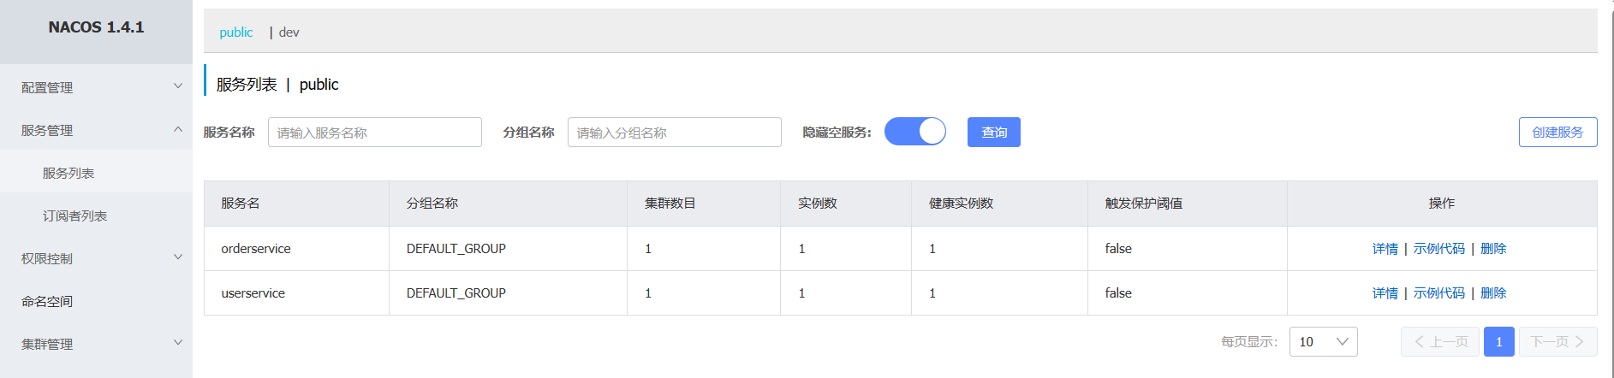
Task: Open 详情 for orderservice
Action: point(1385,249)
